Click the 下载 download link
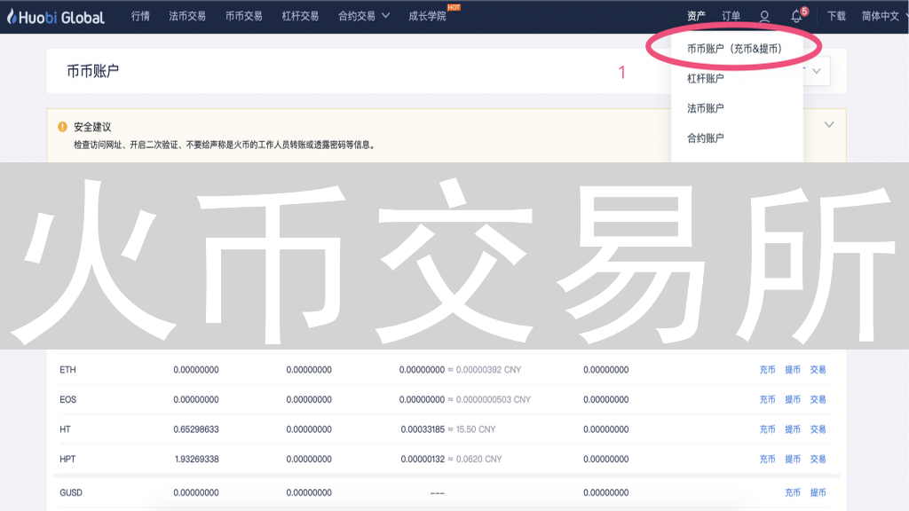The image size is (909, 511). point(836,16)
